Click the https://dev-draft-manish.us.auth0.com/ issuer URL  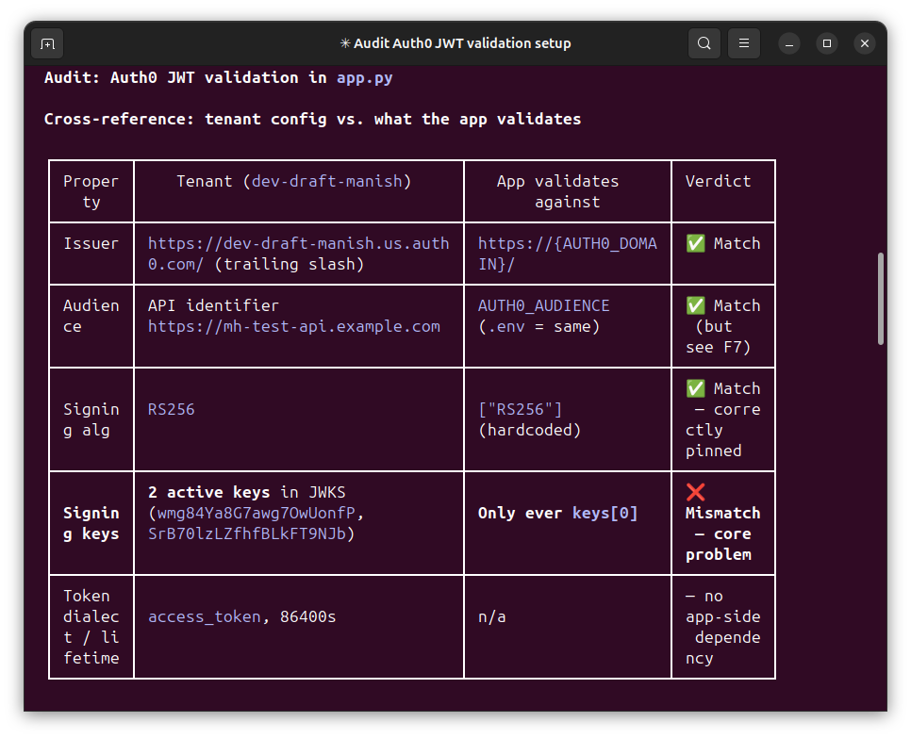tap(299, 254)
